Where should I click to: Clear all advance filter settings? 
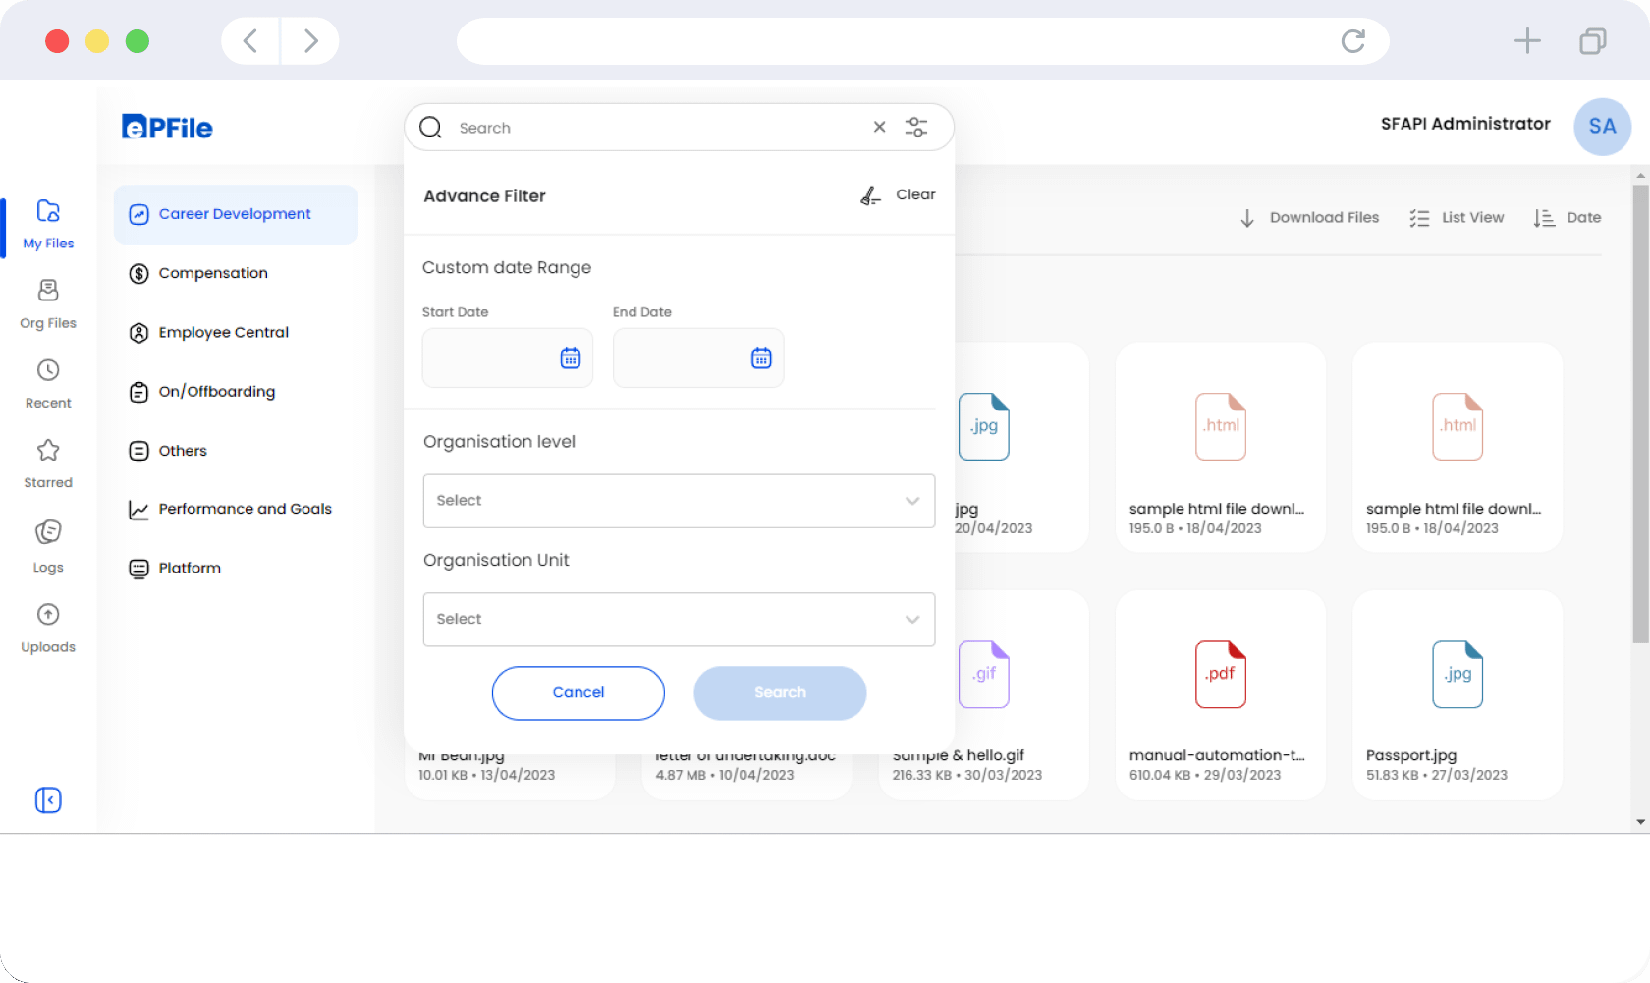pyautogui.click(x=899, y=195)
